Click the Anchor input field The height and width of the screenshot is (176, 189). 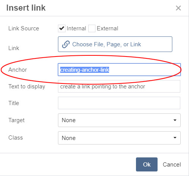click(119, 70)
